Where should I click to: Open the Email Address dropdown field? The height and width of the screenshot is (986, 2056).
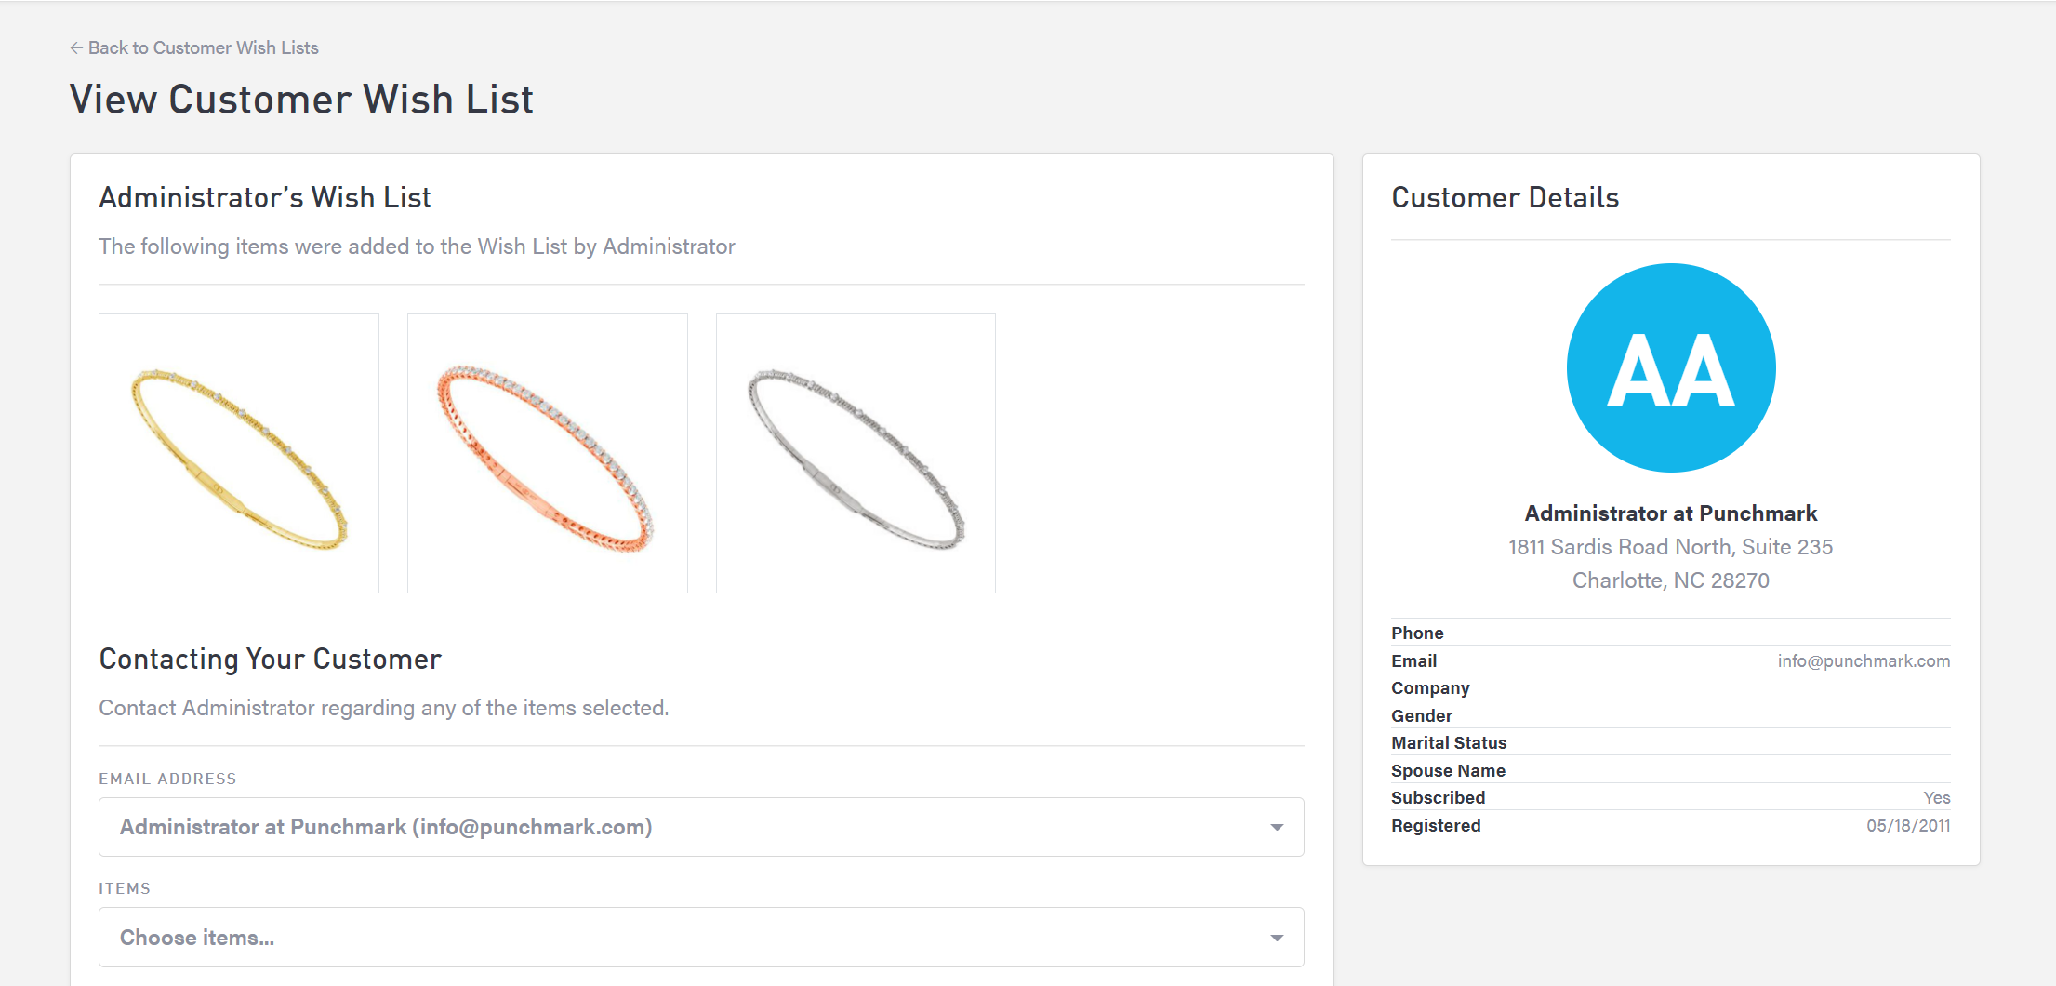tap(688, 827)
